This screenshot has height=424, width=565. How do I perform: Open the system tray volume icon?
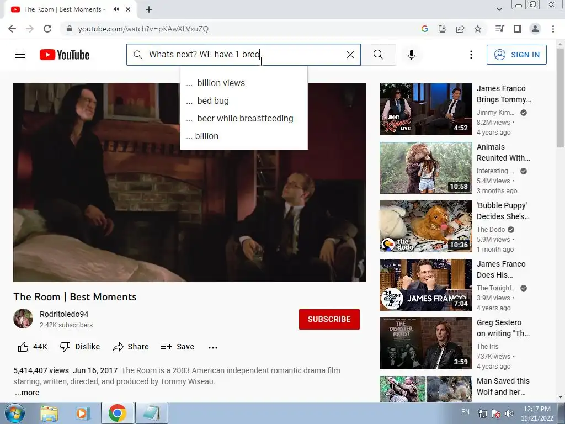(509, 413)
